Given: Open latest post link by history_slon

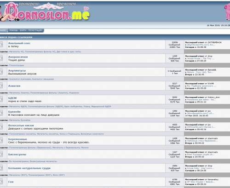Looking at the screenshot, I should tap(201, 100).
